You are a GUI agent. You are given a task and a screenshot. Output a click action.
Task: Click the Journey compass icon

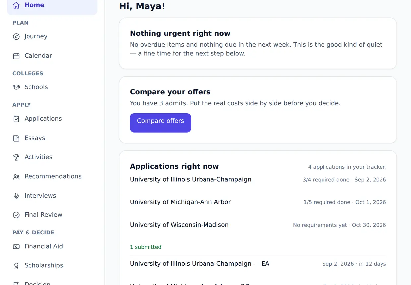[16, 37]
